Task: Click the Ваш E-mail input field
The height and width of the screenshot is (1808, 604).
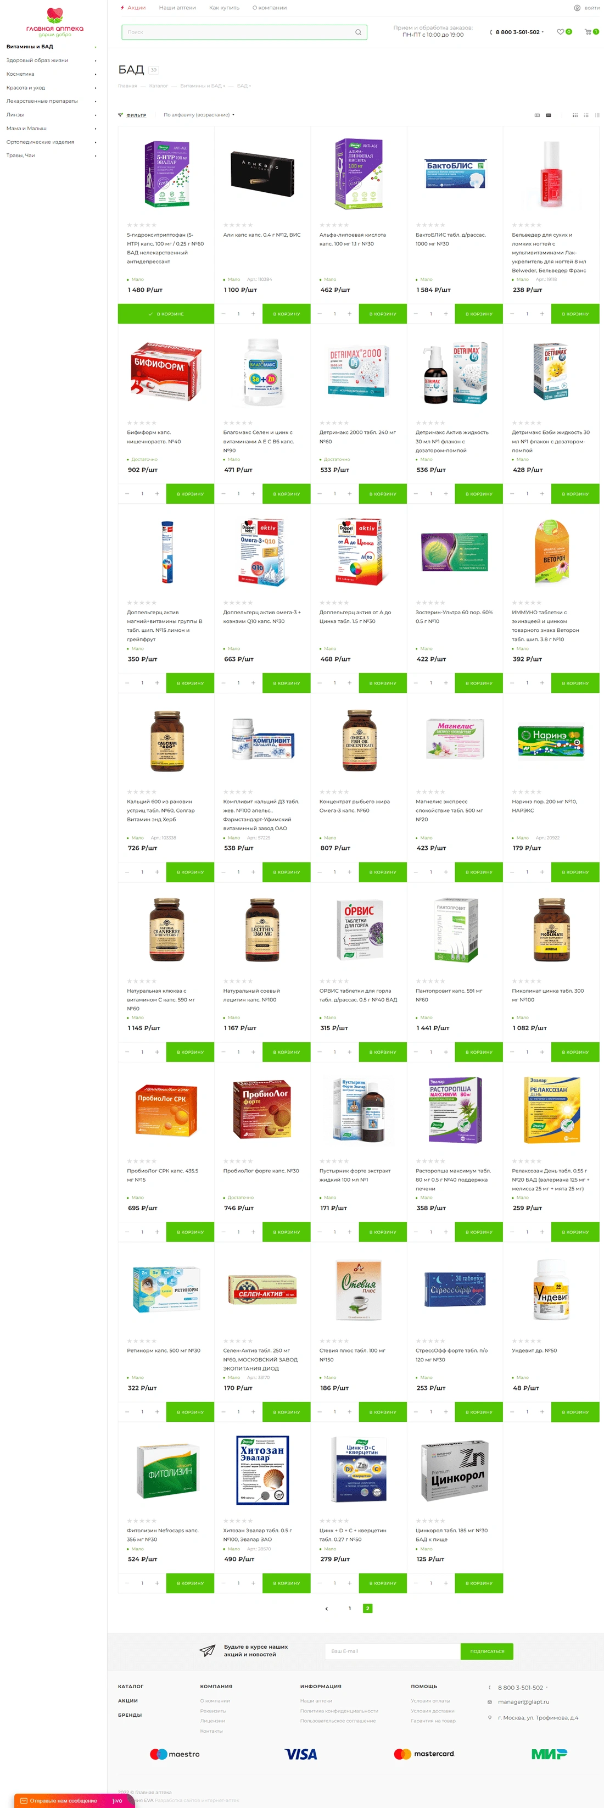Action: tap(393, 1651)
